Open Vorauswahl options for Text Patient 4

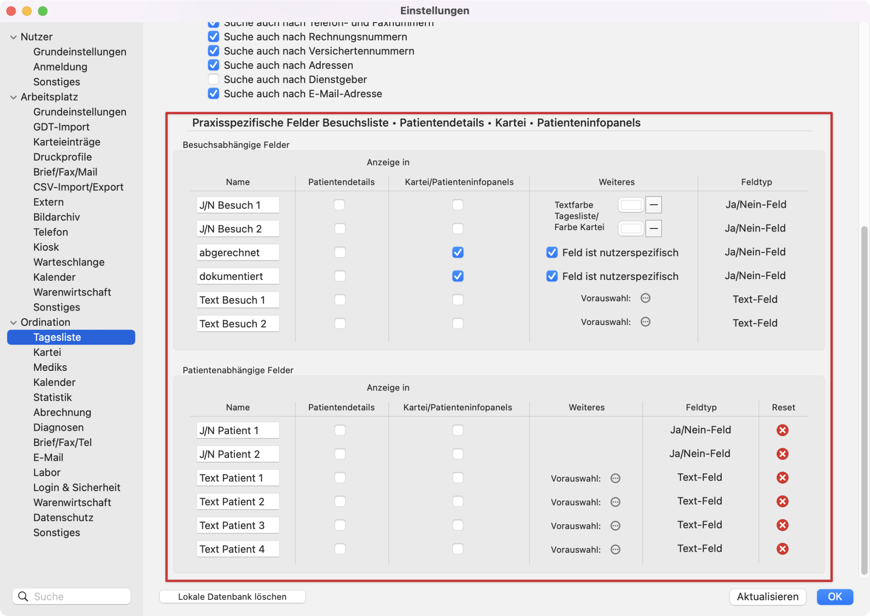615,550
